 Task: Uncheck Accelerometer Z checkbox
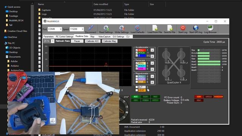pyautogui.click(x=137, y=56)
